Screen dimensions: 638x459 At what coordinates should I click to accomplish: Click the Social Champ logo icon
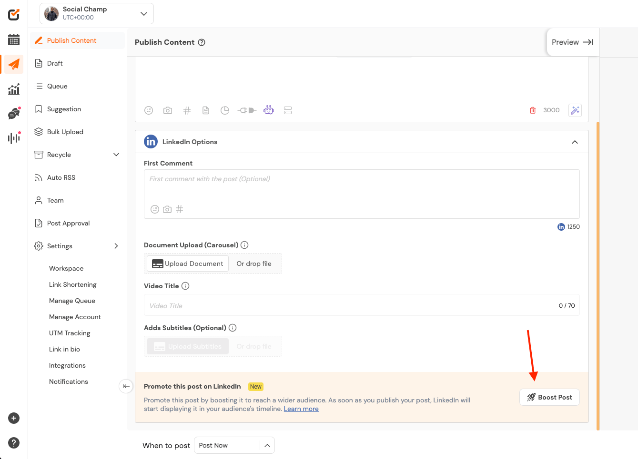click(x=14, y=15)
